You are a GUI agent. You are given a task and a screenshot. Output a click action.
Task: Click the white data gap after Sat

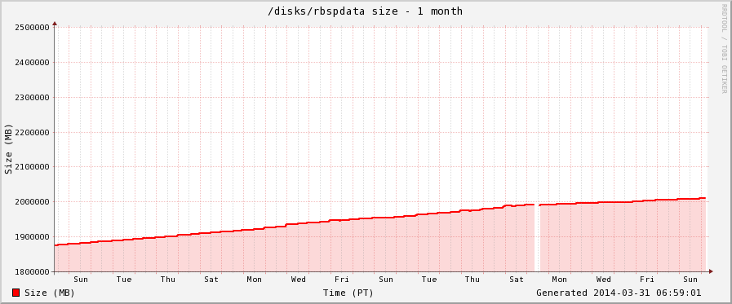coord(537,238)
